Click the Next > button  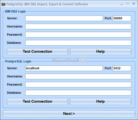69,114
